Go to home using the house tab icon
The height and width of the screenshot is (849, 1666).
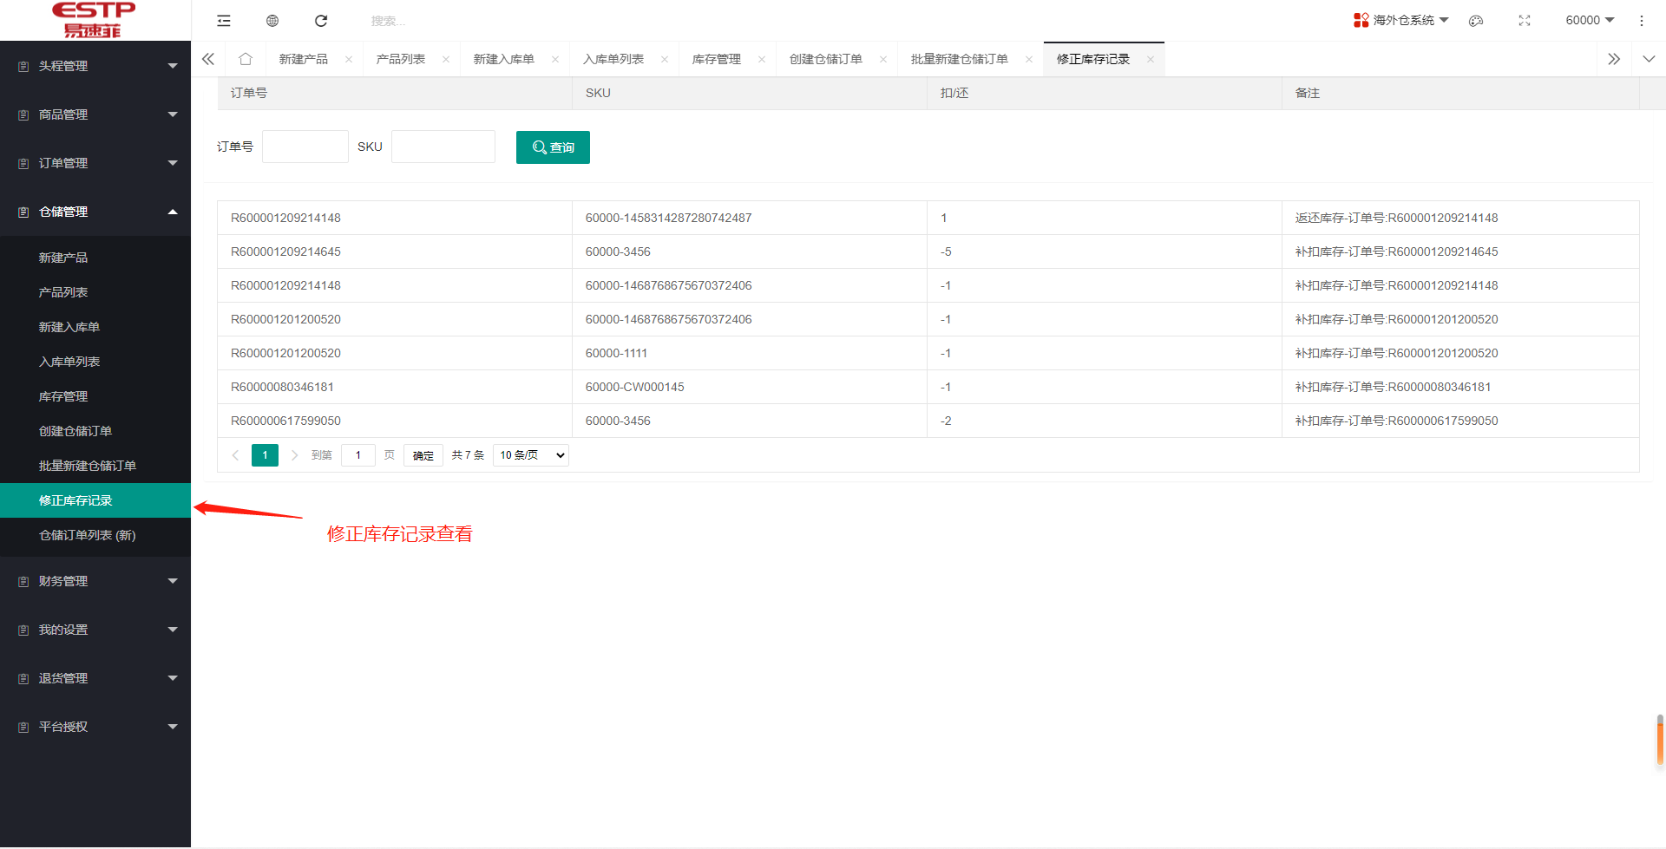click(246, 58)
